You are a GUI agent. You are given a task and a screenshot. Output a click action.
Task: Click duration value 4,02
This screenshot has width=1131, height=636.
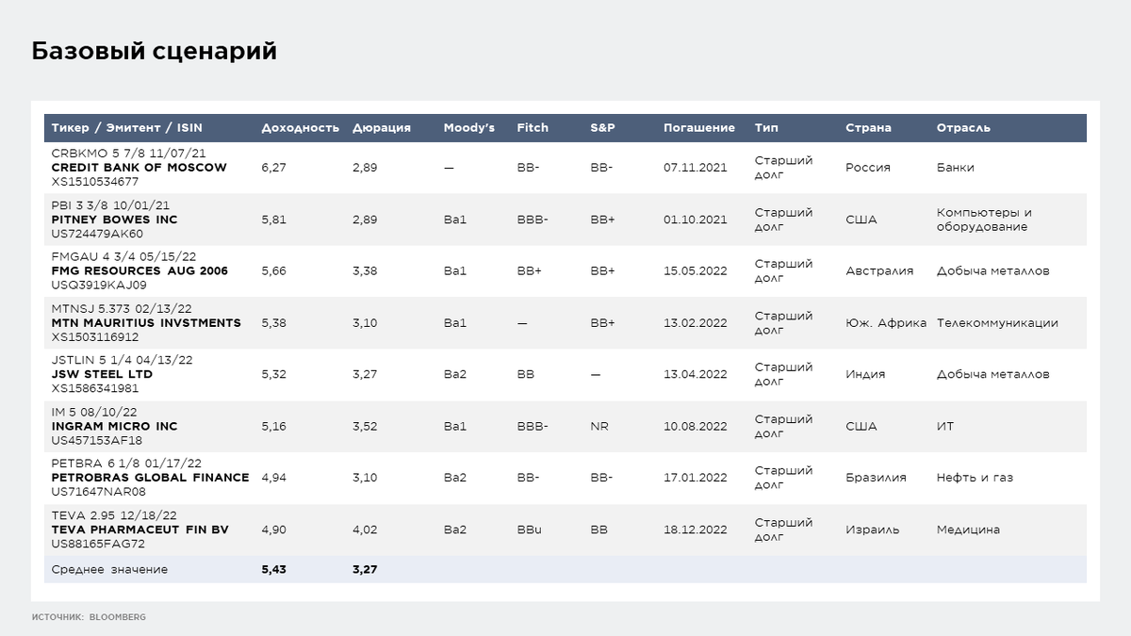point(365,530)
